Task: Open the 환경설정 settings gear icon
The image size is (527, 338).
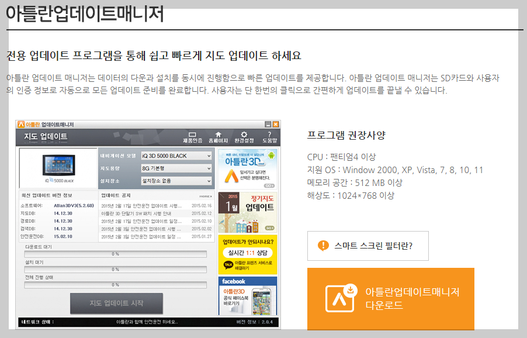Action: (x=243, y=134)
